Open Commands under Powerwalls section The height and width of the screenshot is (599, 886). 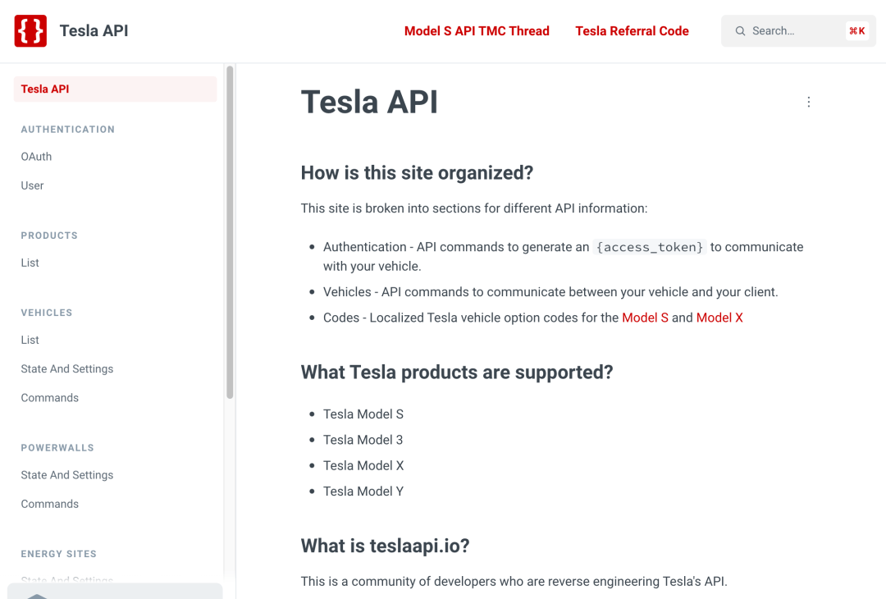50,504
